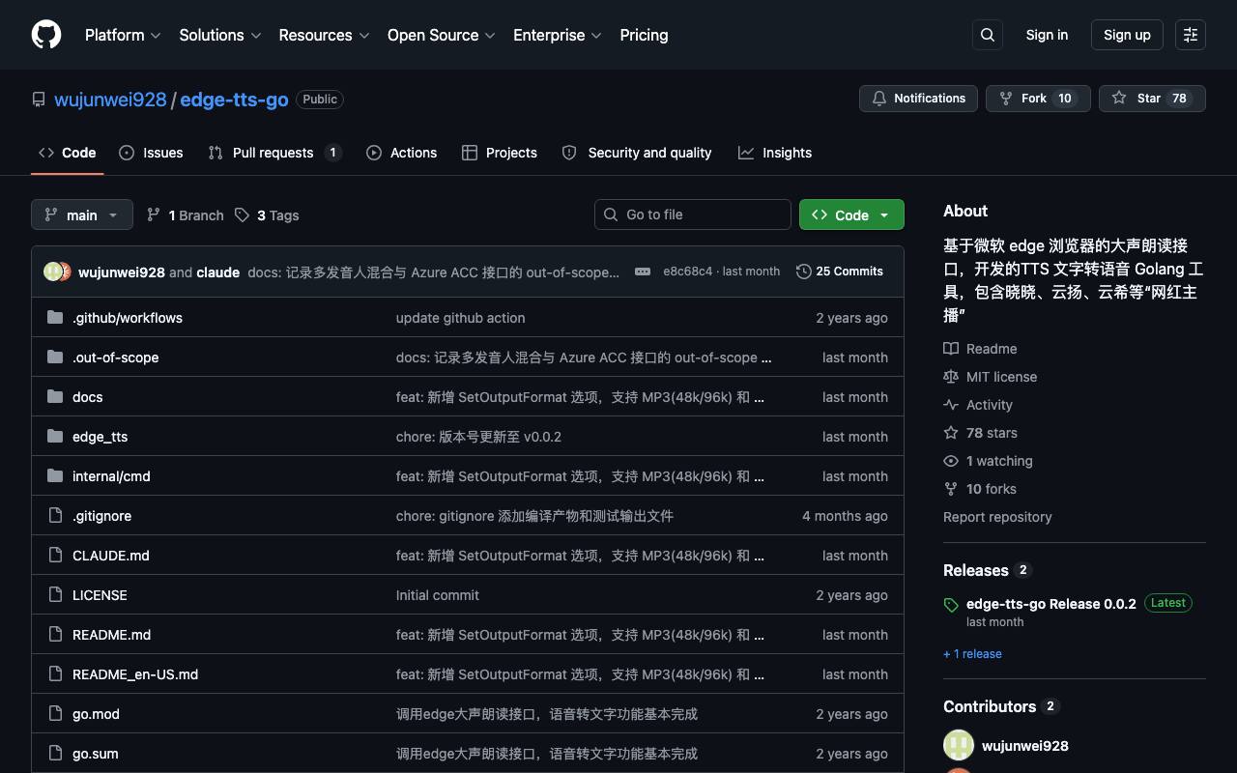Image resolution: width=1237 pixels, height=773 pixels.
Task: Click the file icon beside CLAUDE.md
Action: (55, 556)
